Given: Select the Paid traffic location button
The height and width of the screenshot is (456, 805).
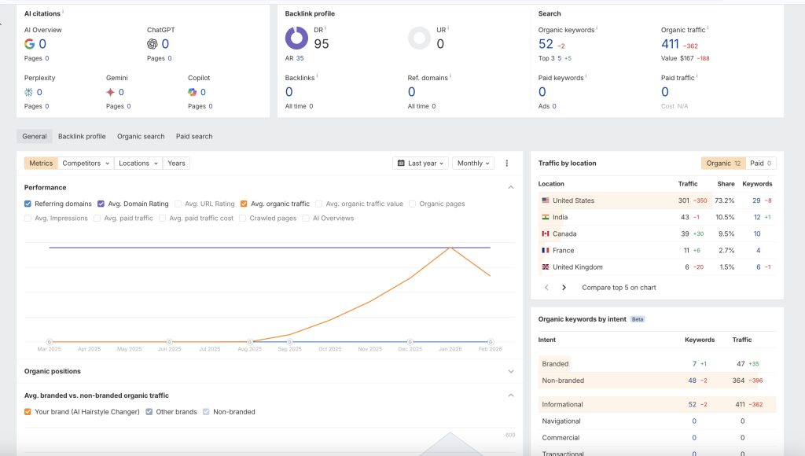Looking at the screenshot, I should tap(760, 164).
